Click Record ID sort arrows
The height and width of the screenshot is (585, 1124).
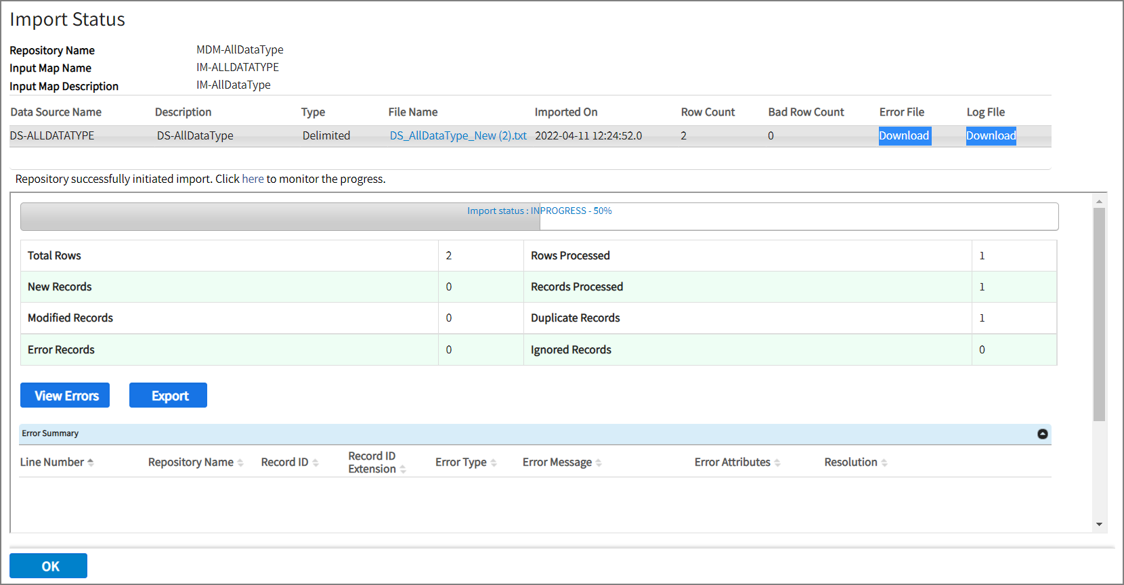click(316, 463)
